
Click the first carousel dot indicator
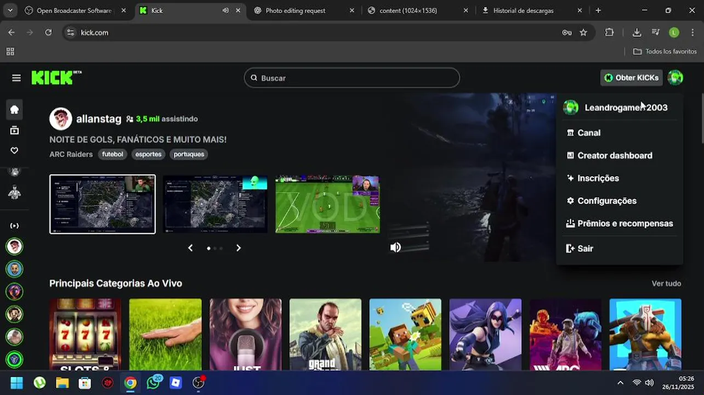[x=208, y=248]
